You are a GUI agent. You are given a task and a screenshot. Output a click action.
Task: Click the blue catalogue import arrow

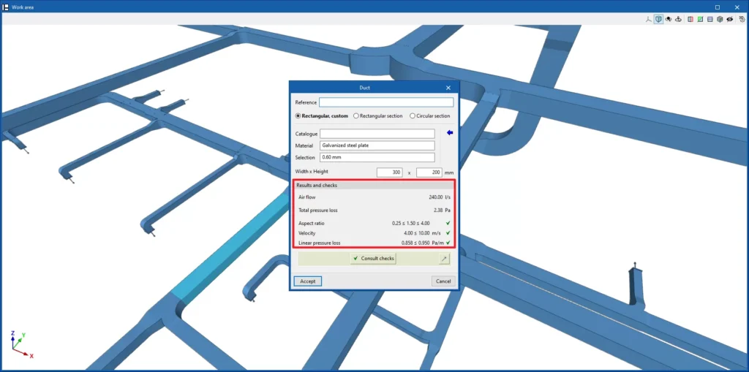click(450, 133)
